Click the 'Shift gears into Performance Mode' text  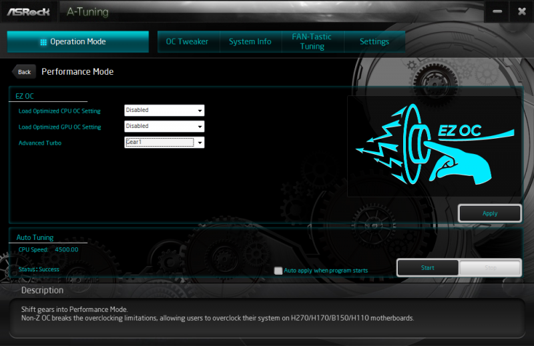click(74, 309)
